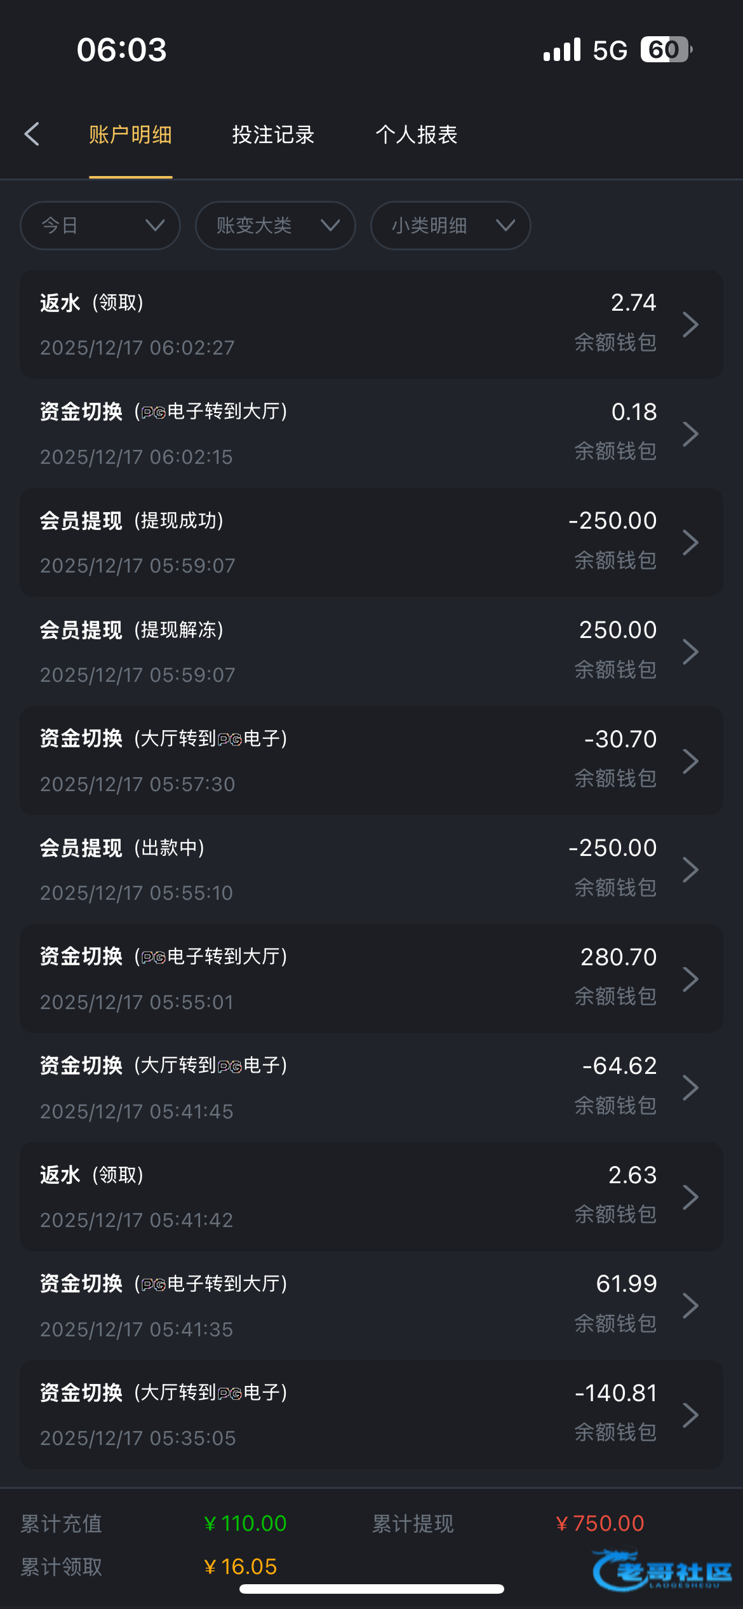Open details arrow for 提现成功 -250.00
743x1609 pixels.
(690, 543)
